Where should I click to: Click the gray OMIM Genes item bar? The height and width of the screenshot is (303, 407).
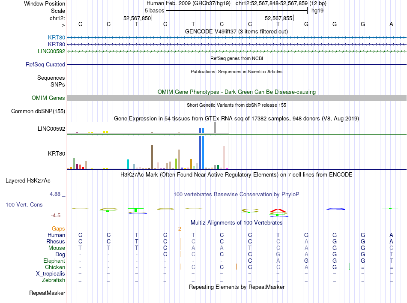[x=236, y=98]
